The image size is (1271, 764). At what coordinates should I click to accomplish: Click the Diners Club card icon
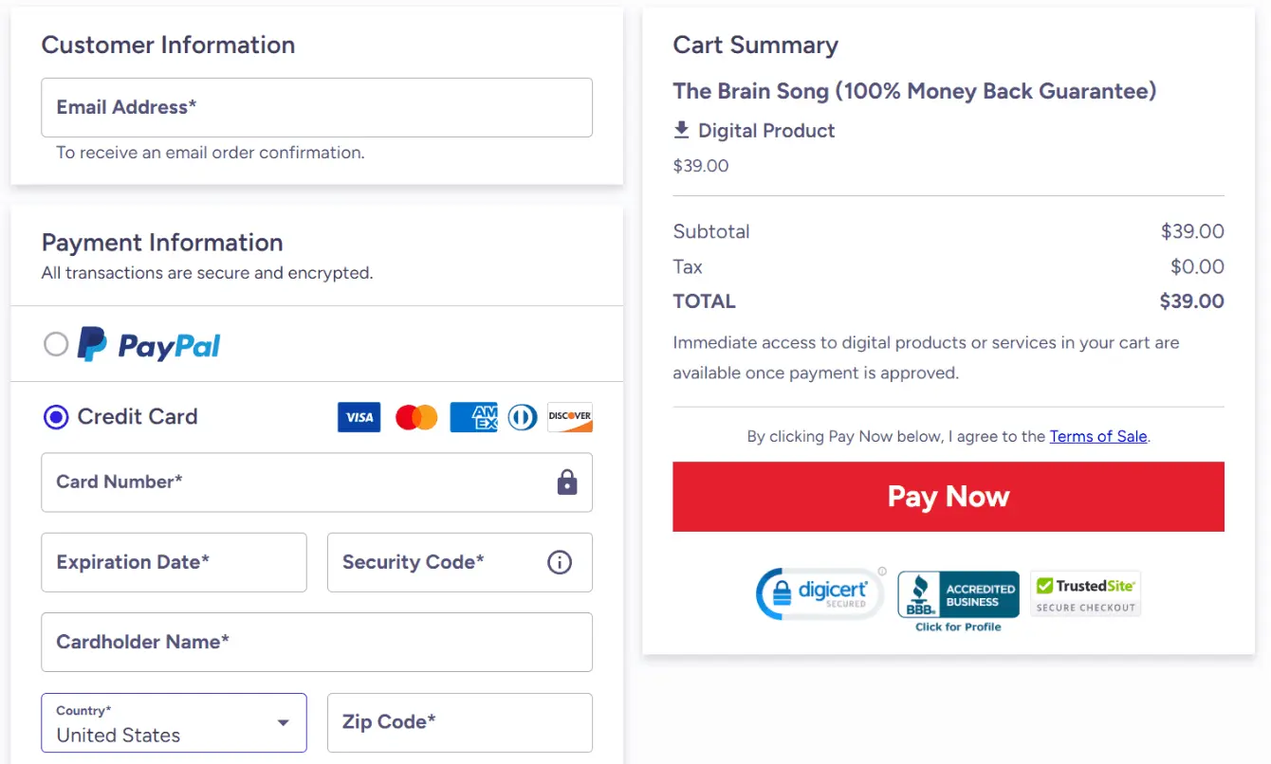click(522, 417)
